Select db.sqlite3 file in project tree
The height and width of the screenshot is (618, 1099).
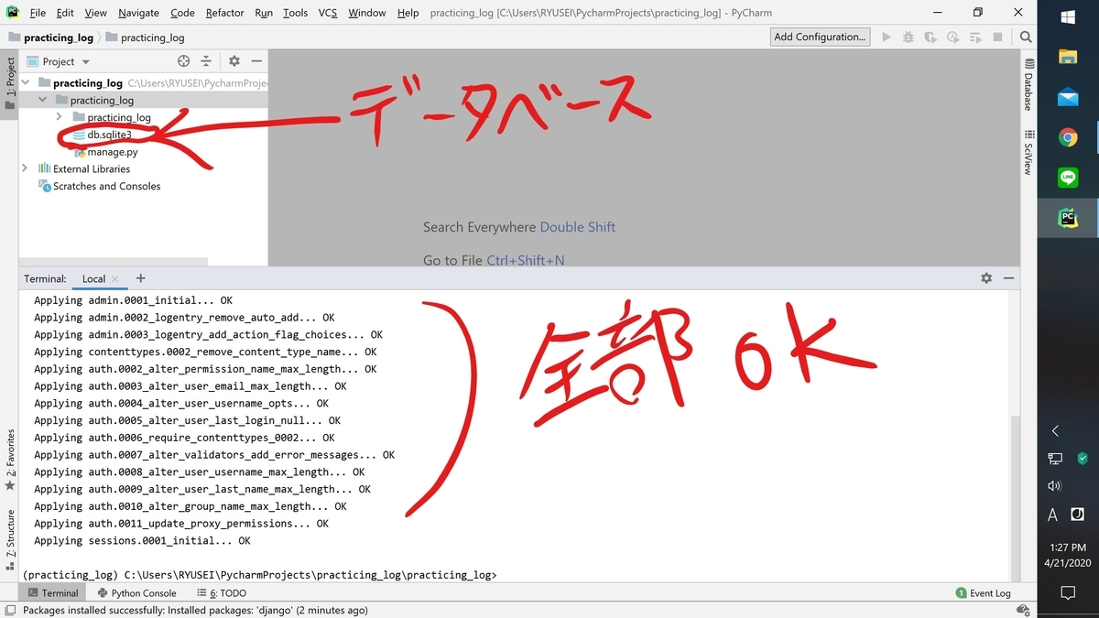(109, 135)
